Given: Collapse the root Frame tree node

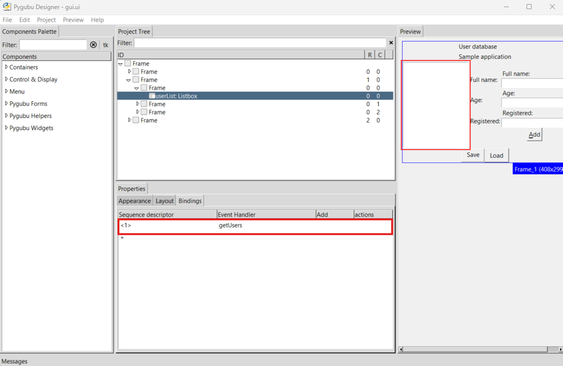Looking at the screenshot, I should click(120, 64).
